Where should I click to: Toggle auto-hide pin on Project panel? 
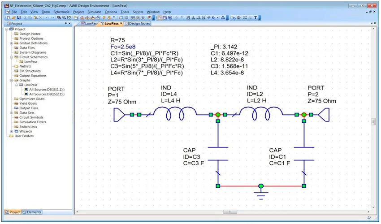pyautogui.click(x=65, y=23)
